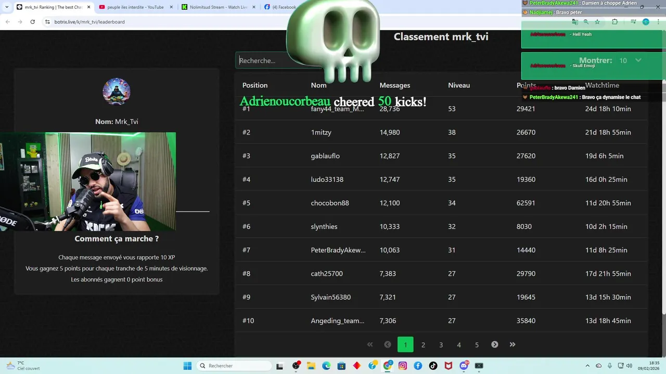
Task: Click the next page arrow
Action: pyautogui.click(x=495, y=344)
